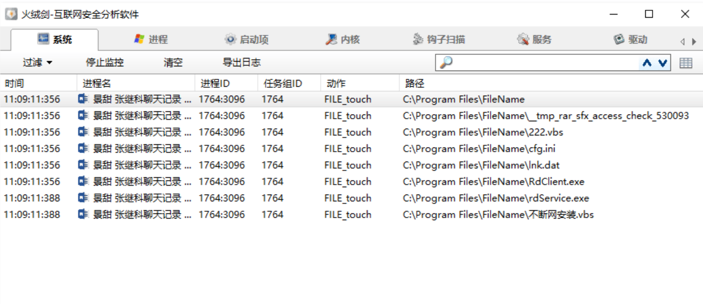The image size is (703, 304).
Task: Click the 导出日志 button
Action: click(241, 63)
